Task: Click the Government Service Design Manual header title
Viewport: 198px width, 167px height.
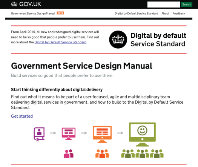Action: [x=33, y=14]
